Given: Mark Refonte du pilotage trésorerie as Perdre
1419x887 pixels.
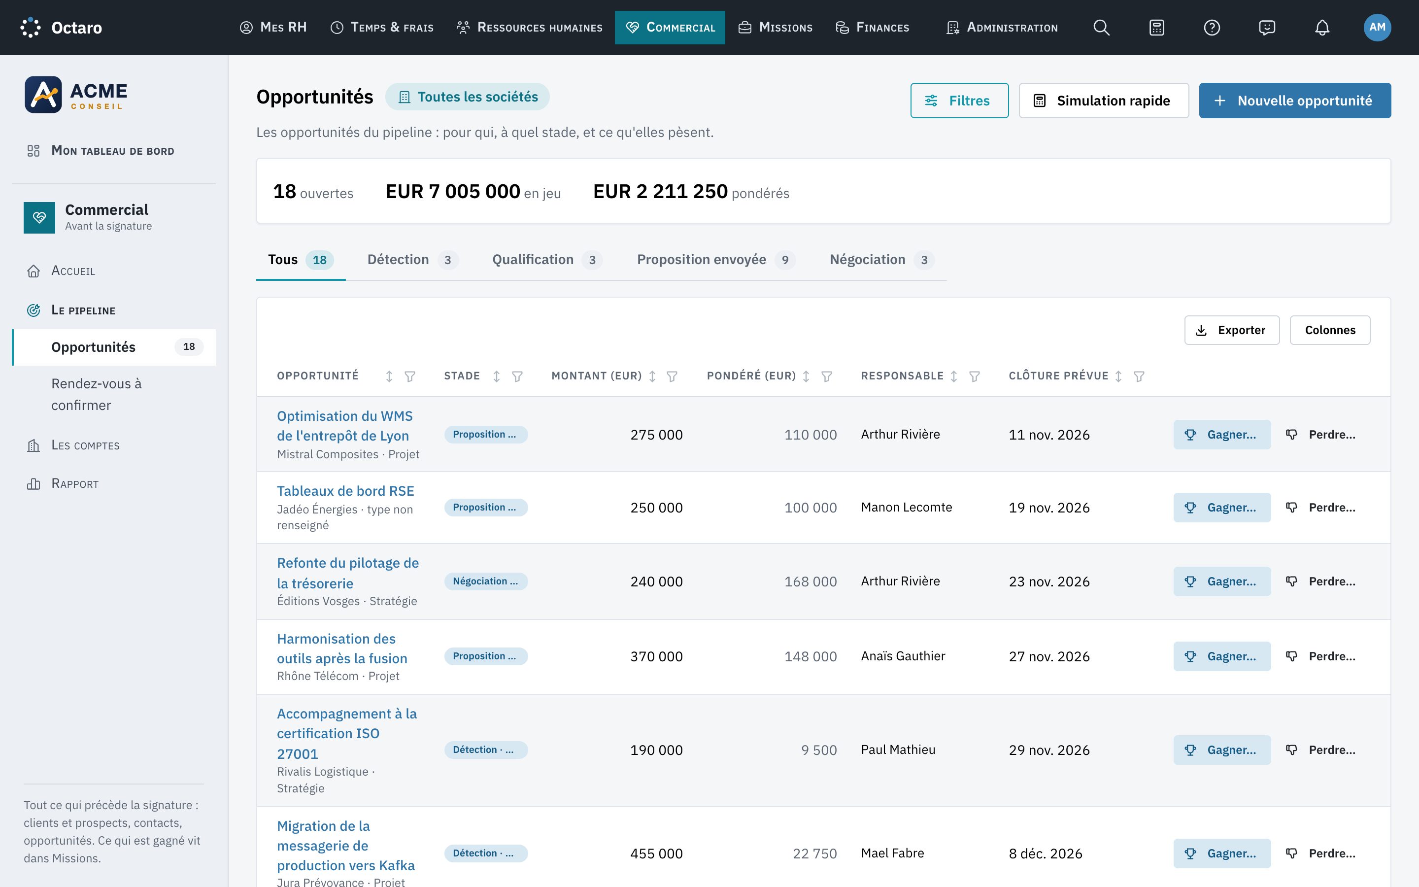Looking at the screenshot, I should (1320, 581).
